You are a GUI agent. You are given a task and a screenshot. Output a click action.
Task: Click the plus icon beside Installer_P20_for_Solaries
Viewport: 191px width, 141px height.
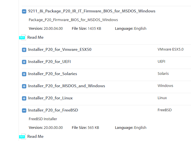click(x=24, y=74)
